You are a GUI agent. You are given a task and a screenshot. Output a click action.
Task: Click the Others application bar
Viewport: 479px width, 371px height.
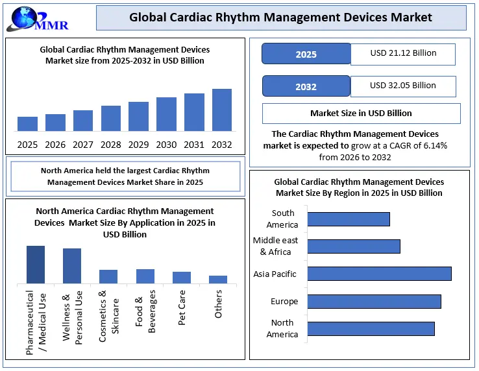pos(218,280)
